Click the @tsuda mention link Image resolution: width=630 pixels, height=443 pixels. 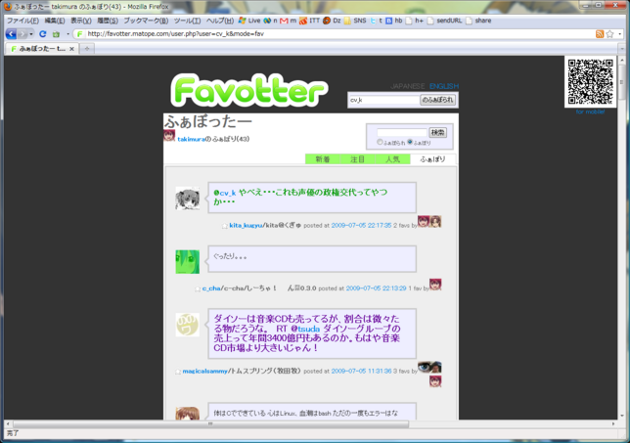tap(305, 329)
